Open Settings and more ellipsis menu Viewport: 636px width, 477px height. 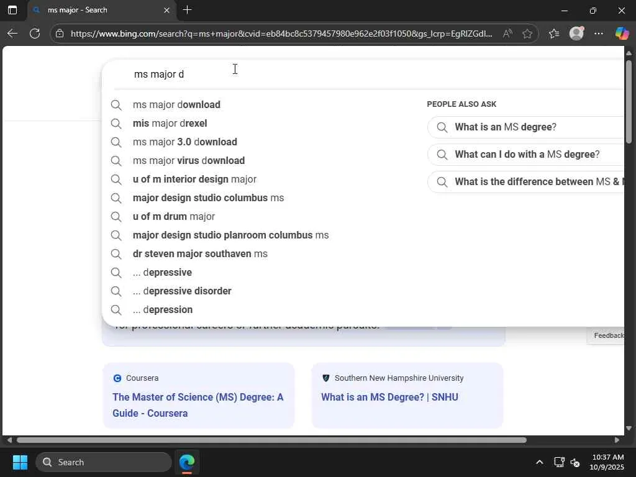(599, 34)
